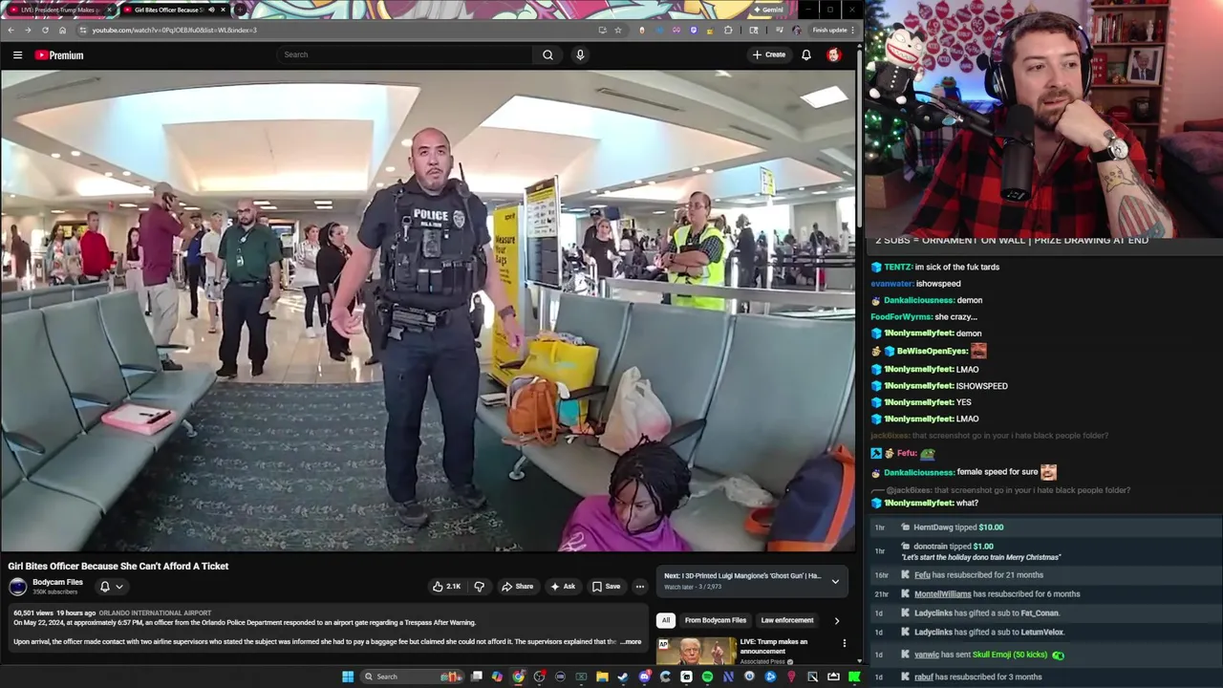This screenshot has height=688, width=1223.
Task: Go to YouTube Premium home logo
Action: [x=59, y=54]
